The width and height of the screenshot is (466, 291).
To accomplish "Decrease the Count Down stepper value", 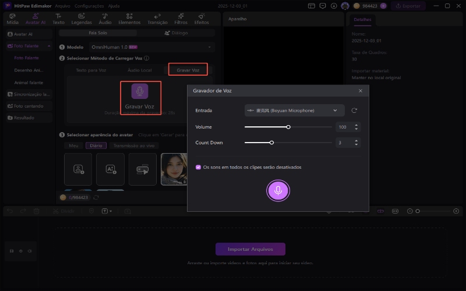I will pyautogui.click(x=357, y=144).
